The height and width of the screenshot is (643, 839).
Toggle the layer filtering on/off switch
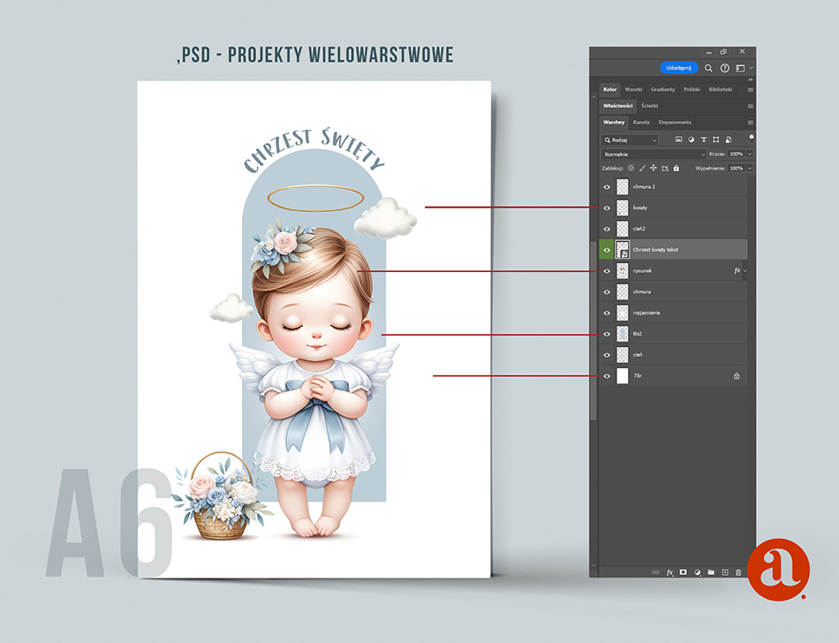click(x=752, y=138)
